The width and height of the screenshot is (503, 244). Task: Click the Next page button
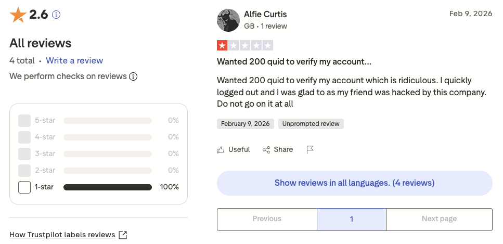pyautogui.click(x=439, y=219)
